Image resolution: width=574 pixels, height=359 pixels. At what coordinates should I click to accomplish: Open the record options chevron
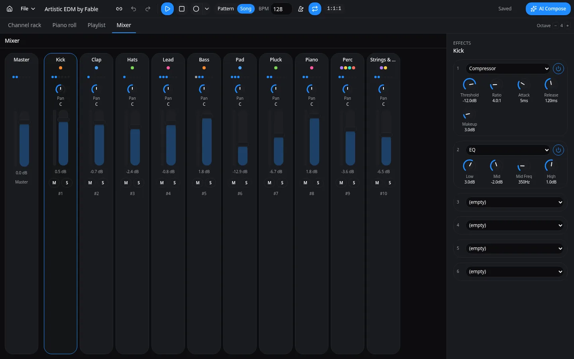pos(207,9)
